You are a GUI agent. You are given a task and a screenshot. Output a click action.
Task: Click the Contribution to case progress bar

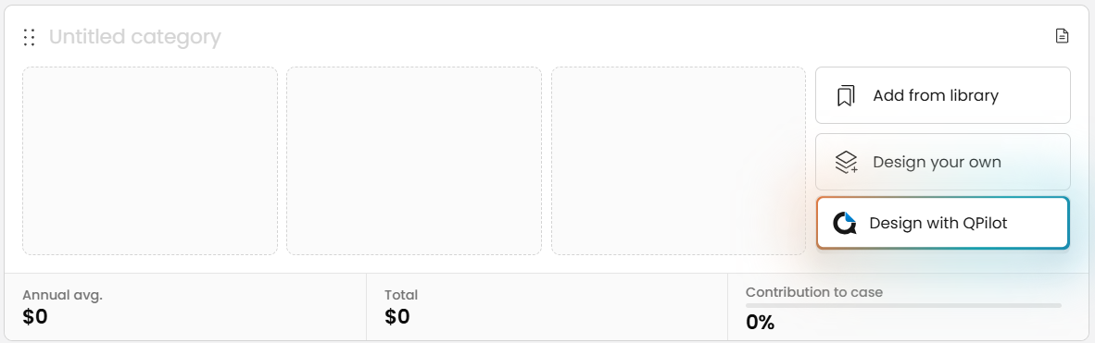point(903,305)
